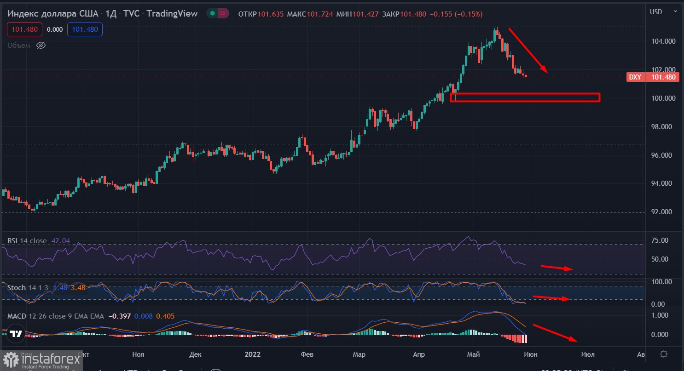Click the −0.155 (−0.15%) change value
Screen dimensions: 684x371
click(456, 14)
